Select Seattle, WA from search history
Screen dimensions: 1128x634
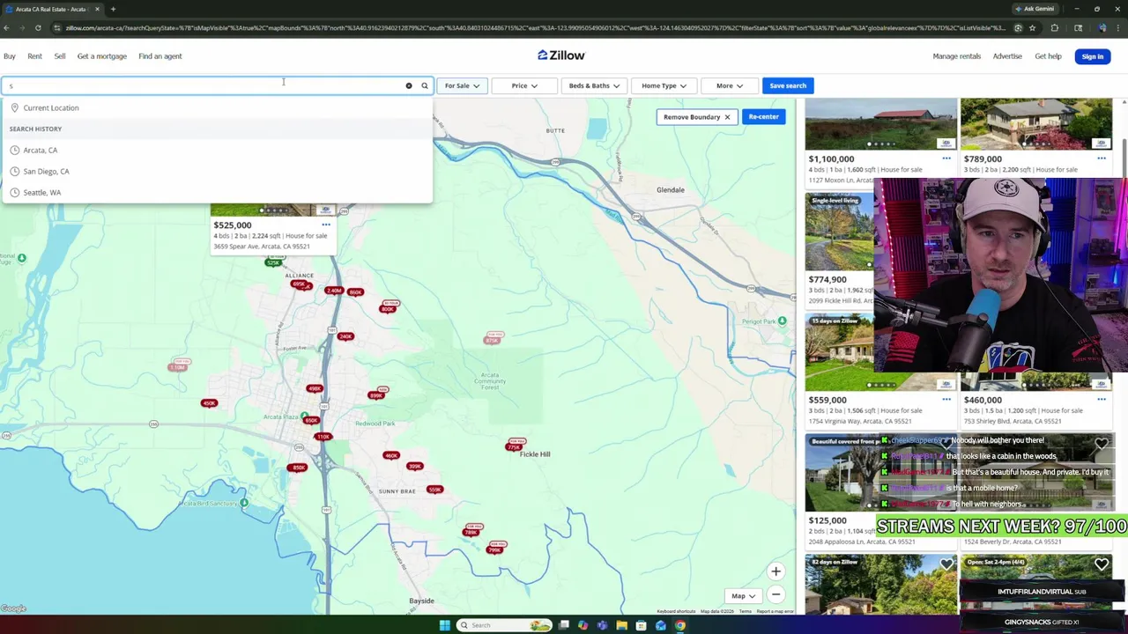(x=217, y=192)
